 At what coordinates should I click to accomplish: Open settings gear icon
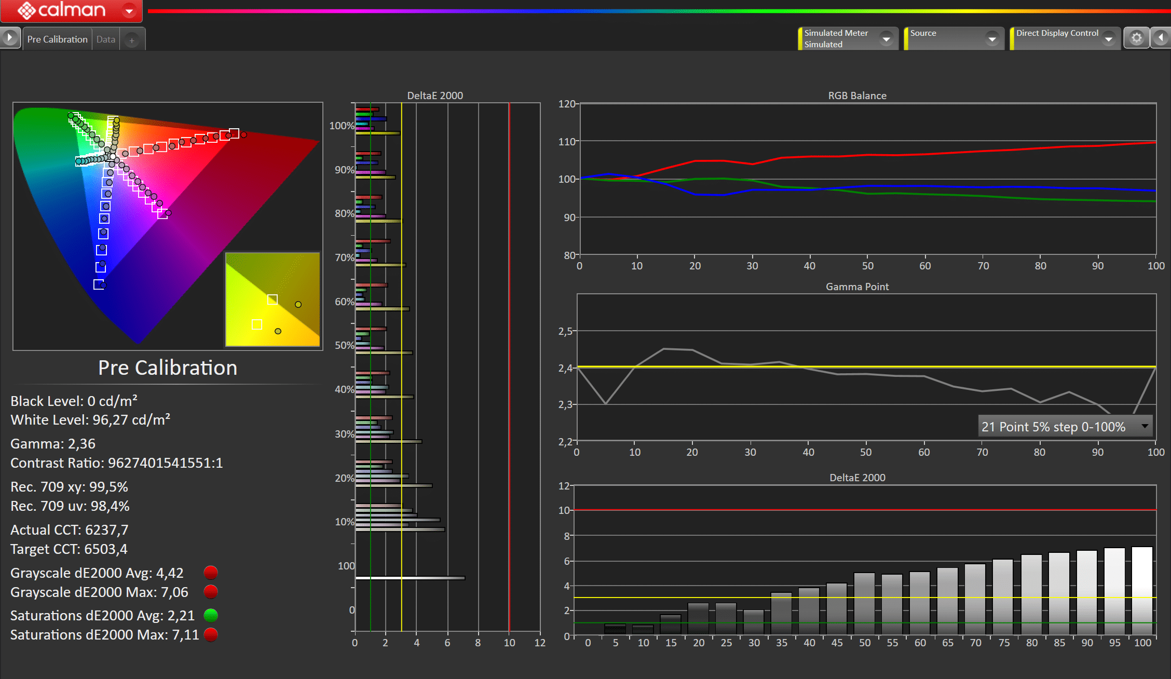pyautogui.click(x=1136, y=38)
